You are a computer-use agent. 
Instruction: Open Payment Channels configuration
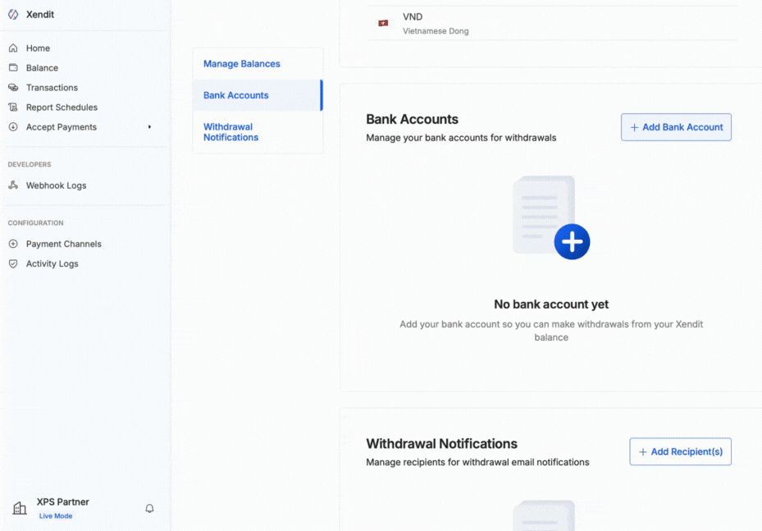64,244
